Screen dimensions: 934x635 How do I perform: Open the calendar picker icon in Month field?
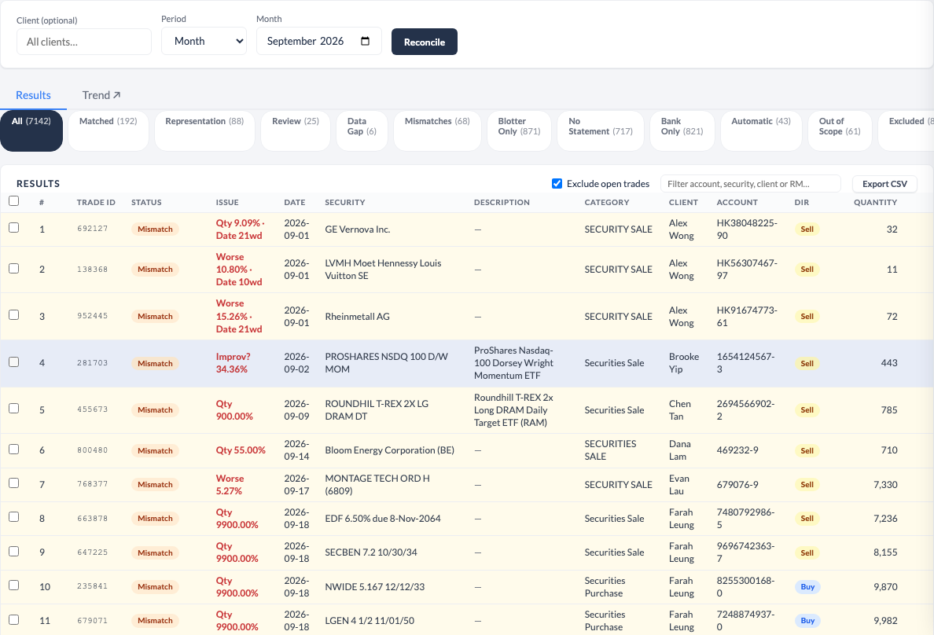tap(365, 41)
